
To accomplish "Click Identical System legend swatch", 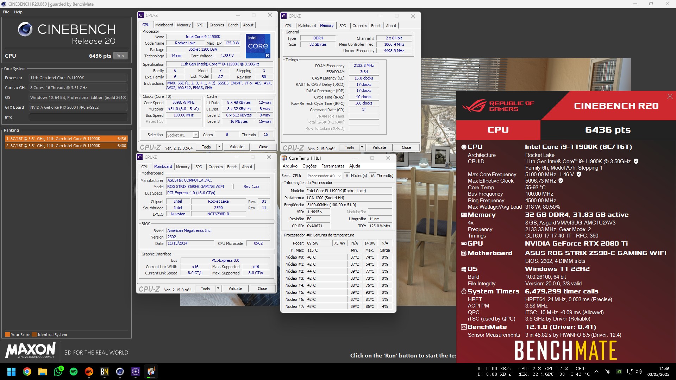I will [x=34, y=335].
